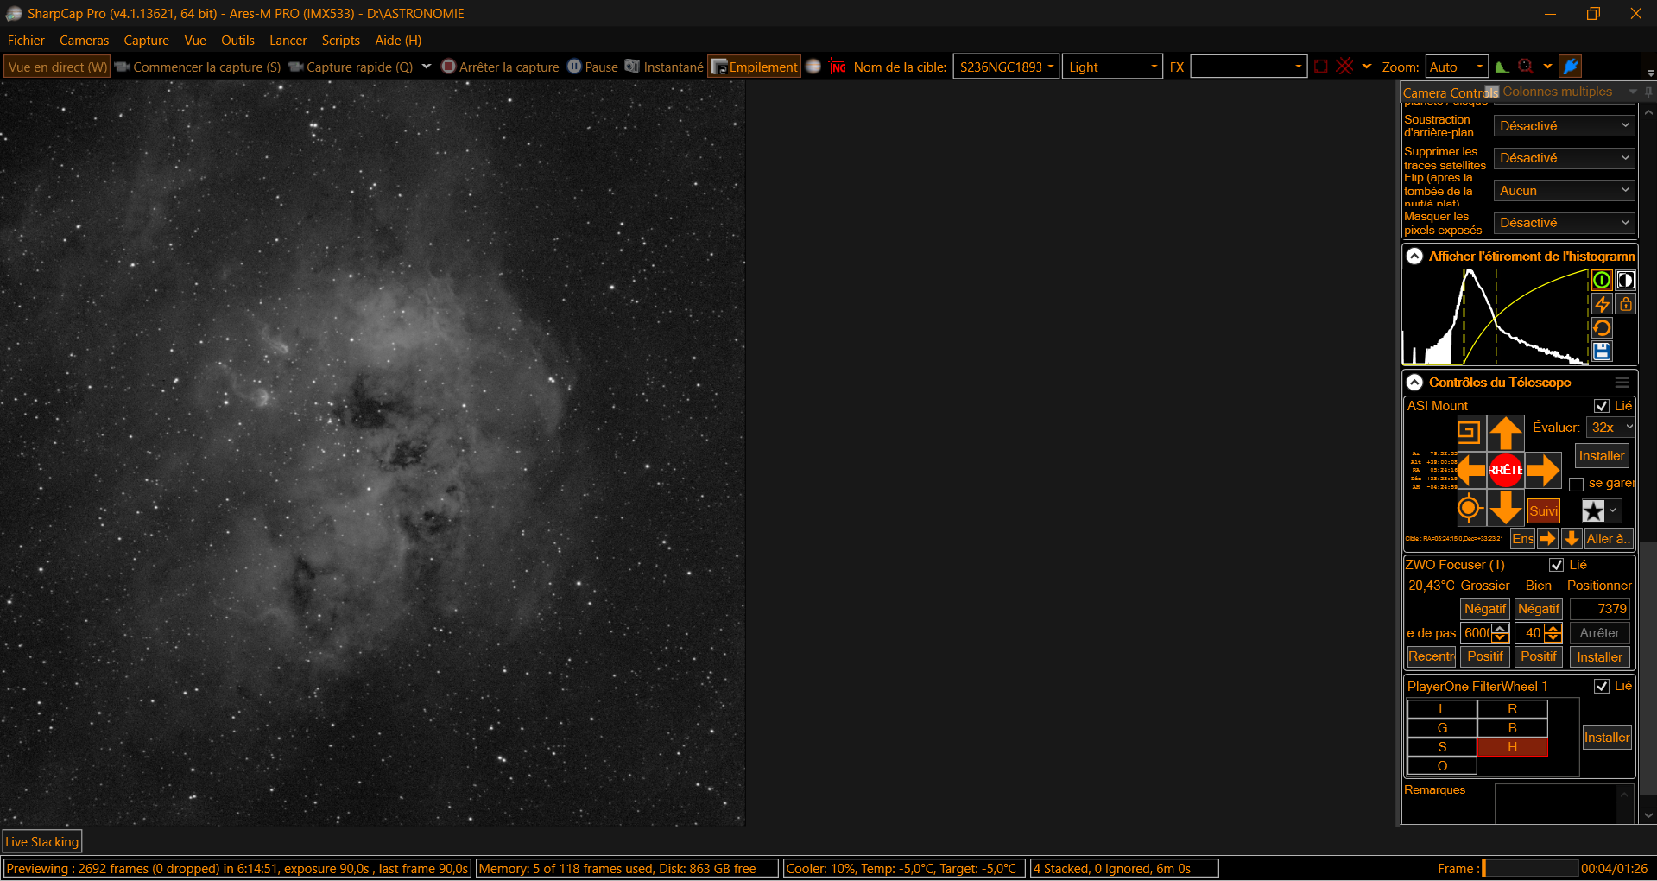Toggle the ZWO Focuser Lié checkbox
This screenshot has height=881, width=1657.
click(1557, 565)
